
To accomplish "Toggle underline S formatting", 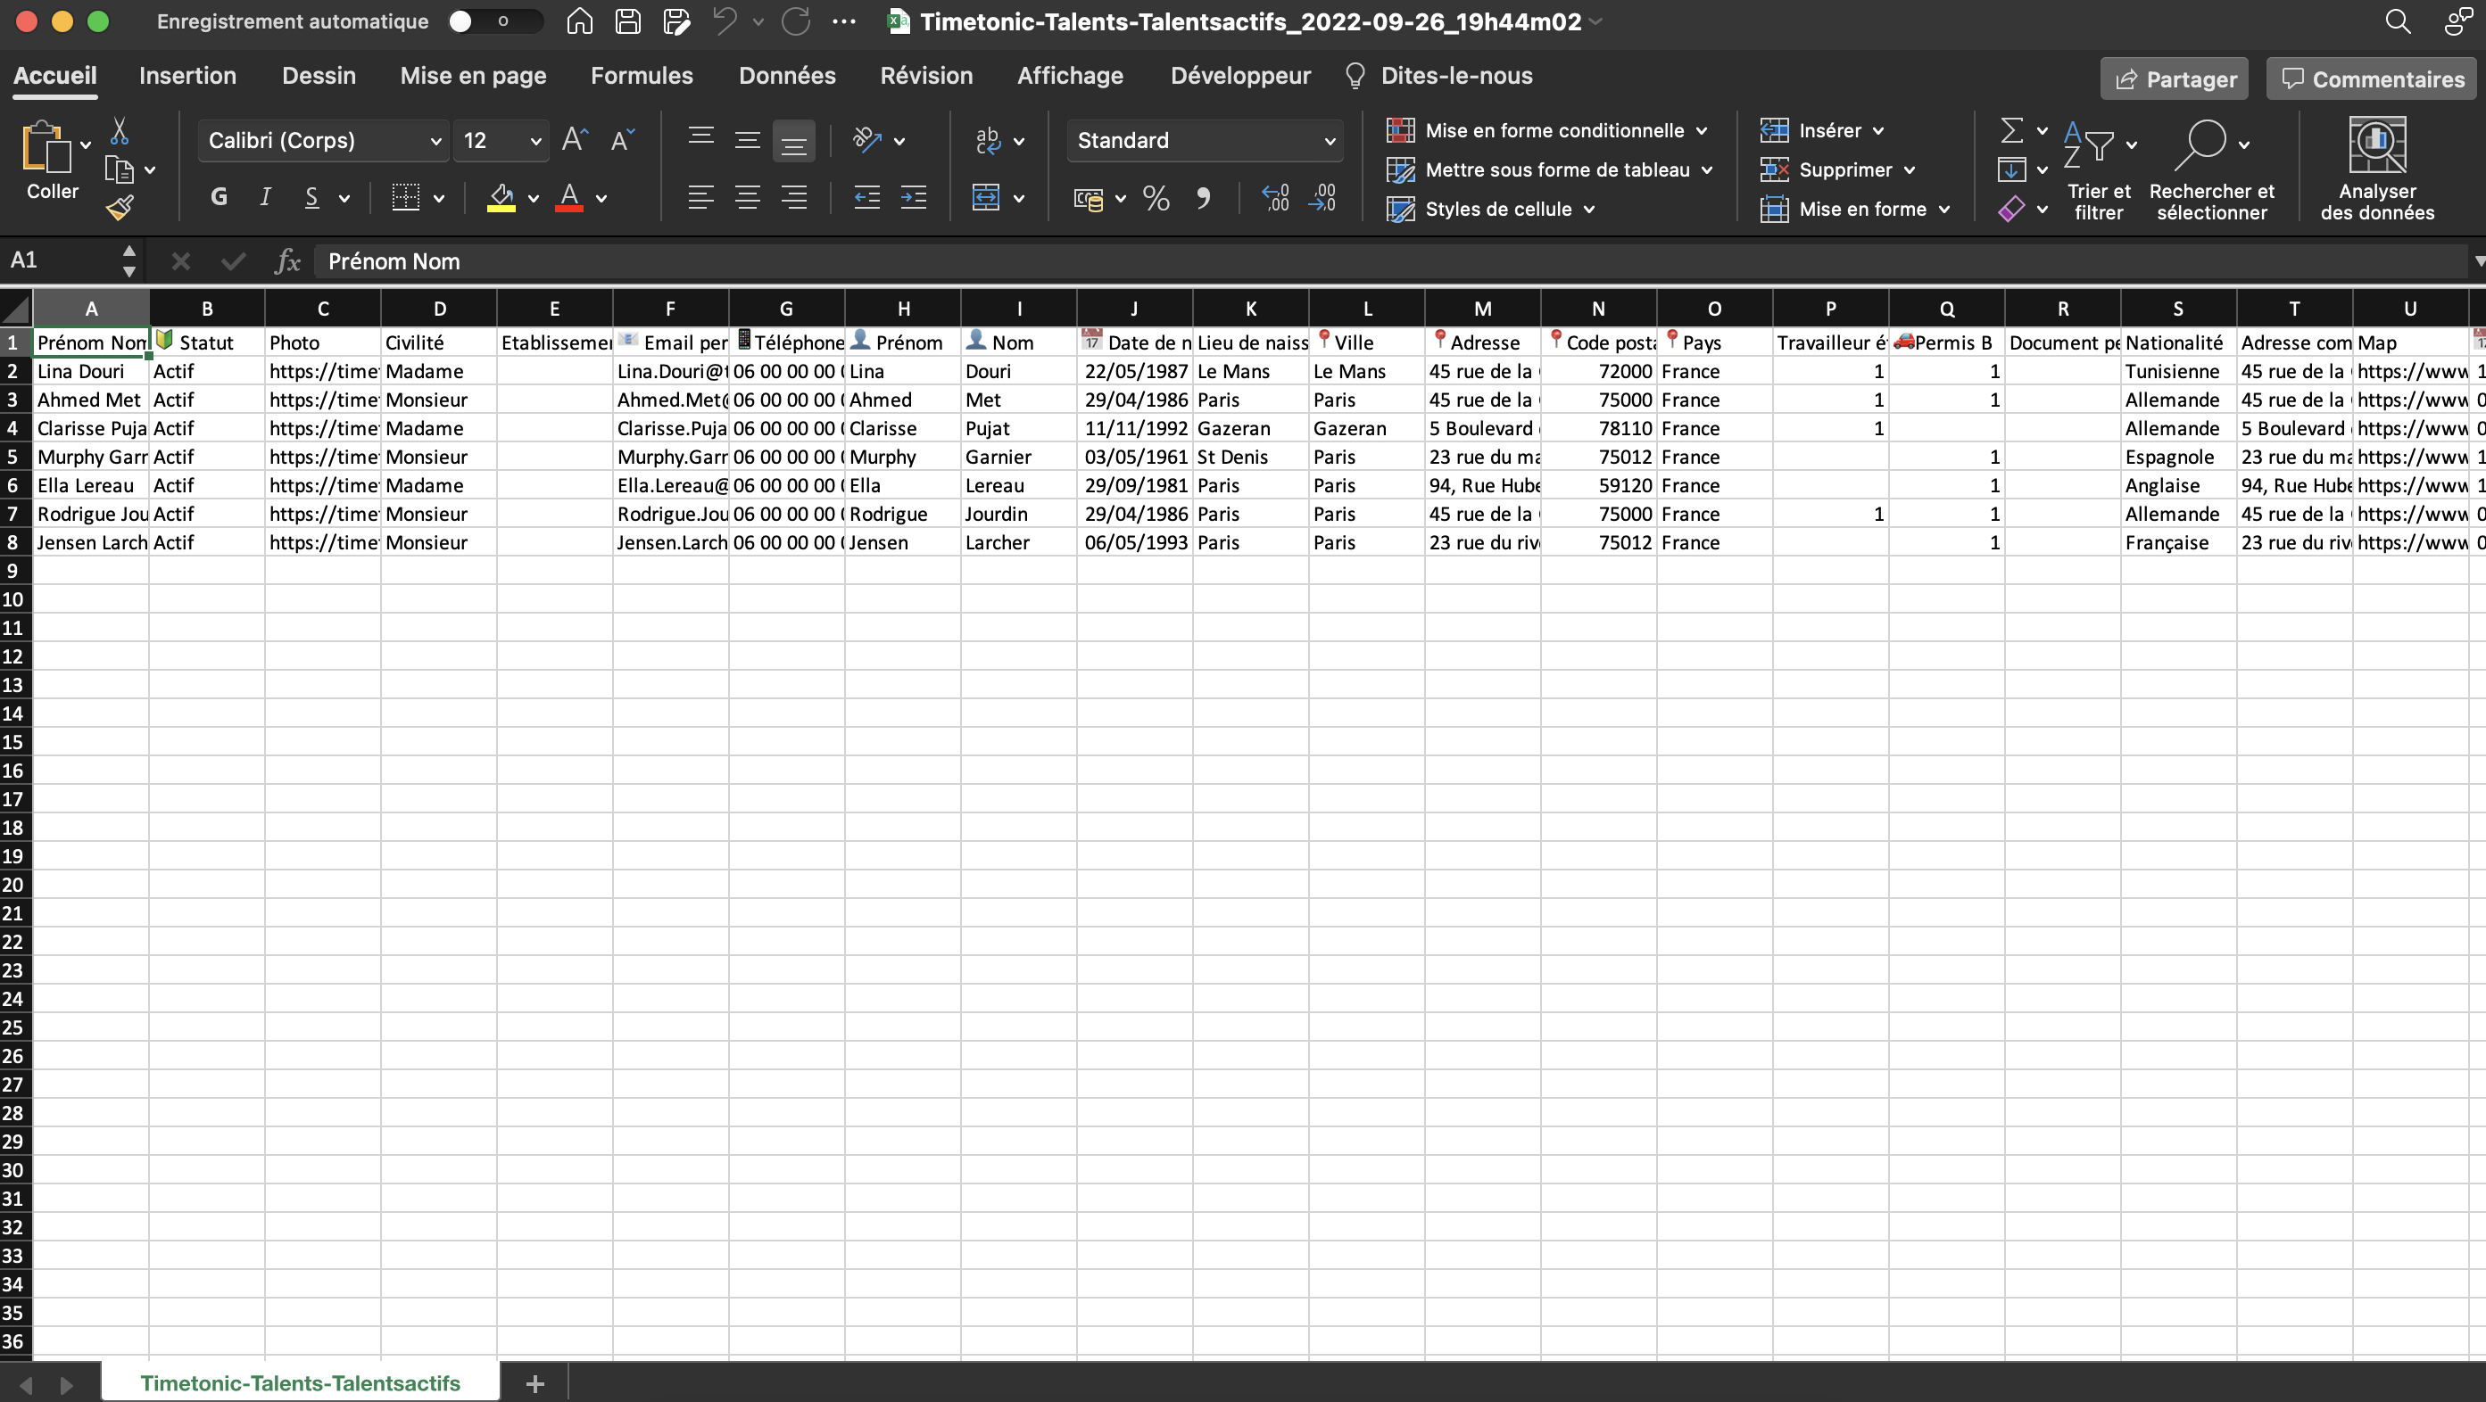I will coord(311,198).
